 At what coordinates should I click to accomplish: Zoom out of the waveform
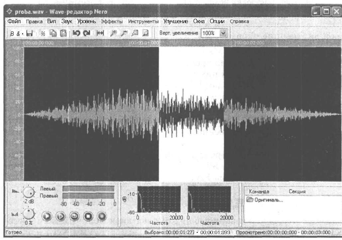coord(124,33)
